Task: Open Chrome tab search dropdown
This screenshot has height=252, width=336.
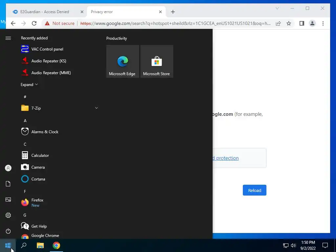Action: coord(277,8)
